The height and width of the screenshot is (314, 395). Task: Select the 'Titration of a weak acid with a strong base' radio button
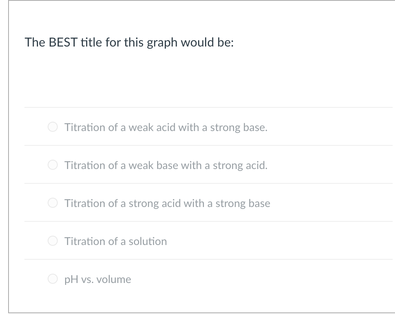click(x=53, y=127)
